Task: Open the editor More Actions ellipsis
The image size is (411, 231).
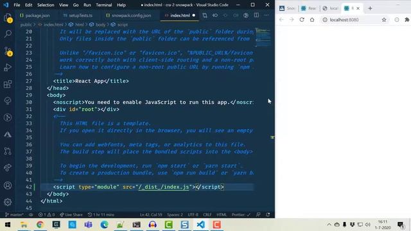Action: (267, 15)
